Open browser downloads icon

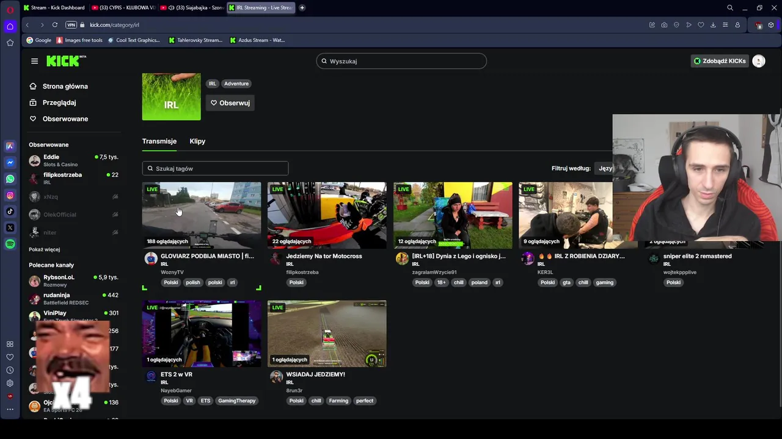(713, 25)
